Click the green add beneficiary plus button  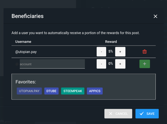click(145, 64)
